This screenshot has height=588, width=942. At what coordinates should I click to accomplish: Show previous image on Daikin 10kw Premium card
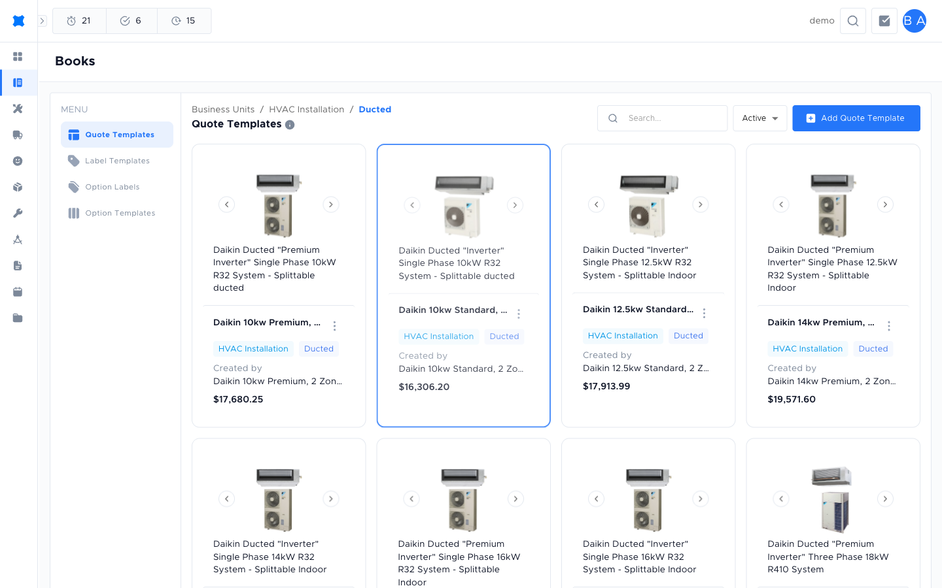click(x=226, y=204)
